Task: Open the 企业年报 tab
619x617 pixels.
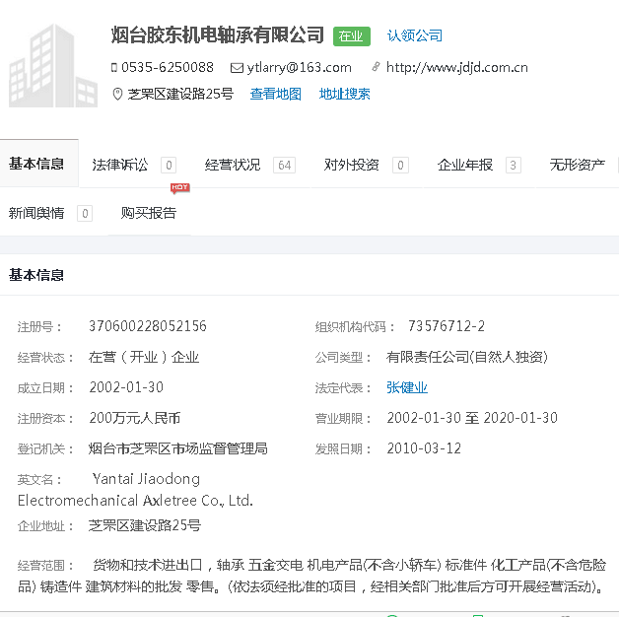Action: (x=465, y=165)
